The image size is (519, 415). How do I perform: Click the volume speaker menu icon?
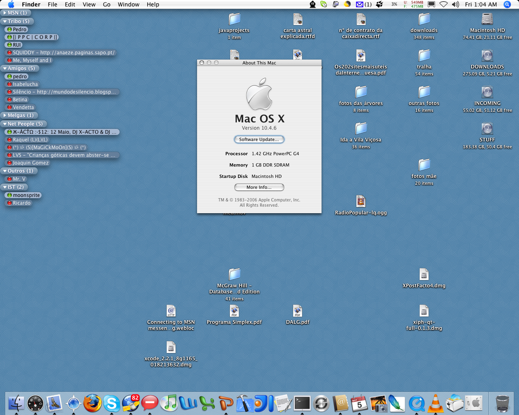[x=455, y=4]
